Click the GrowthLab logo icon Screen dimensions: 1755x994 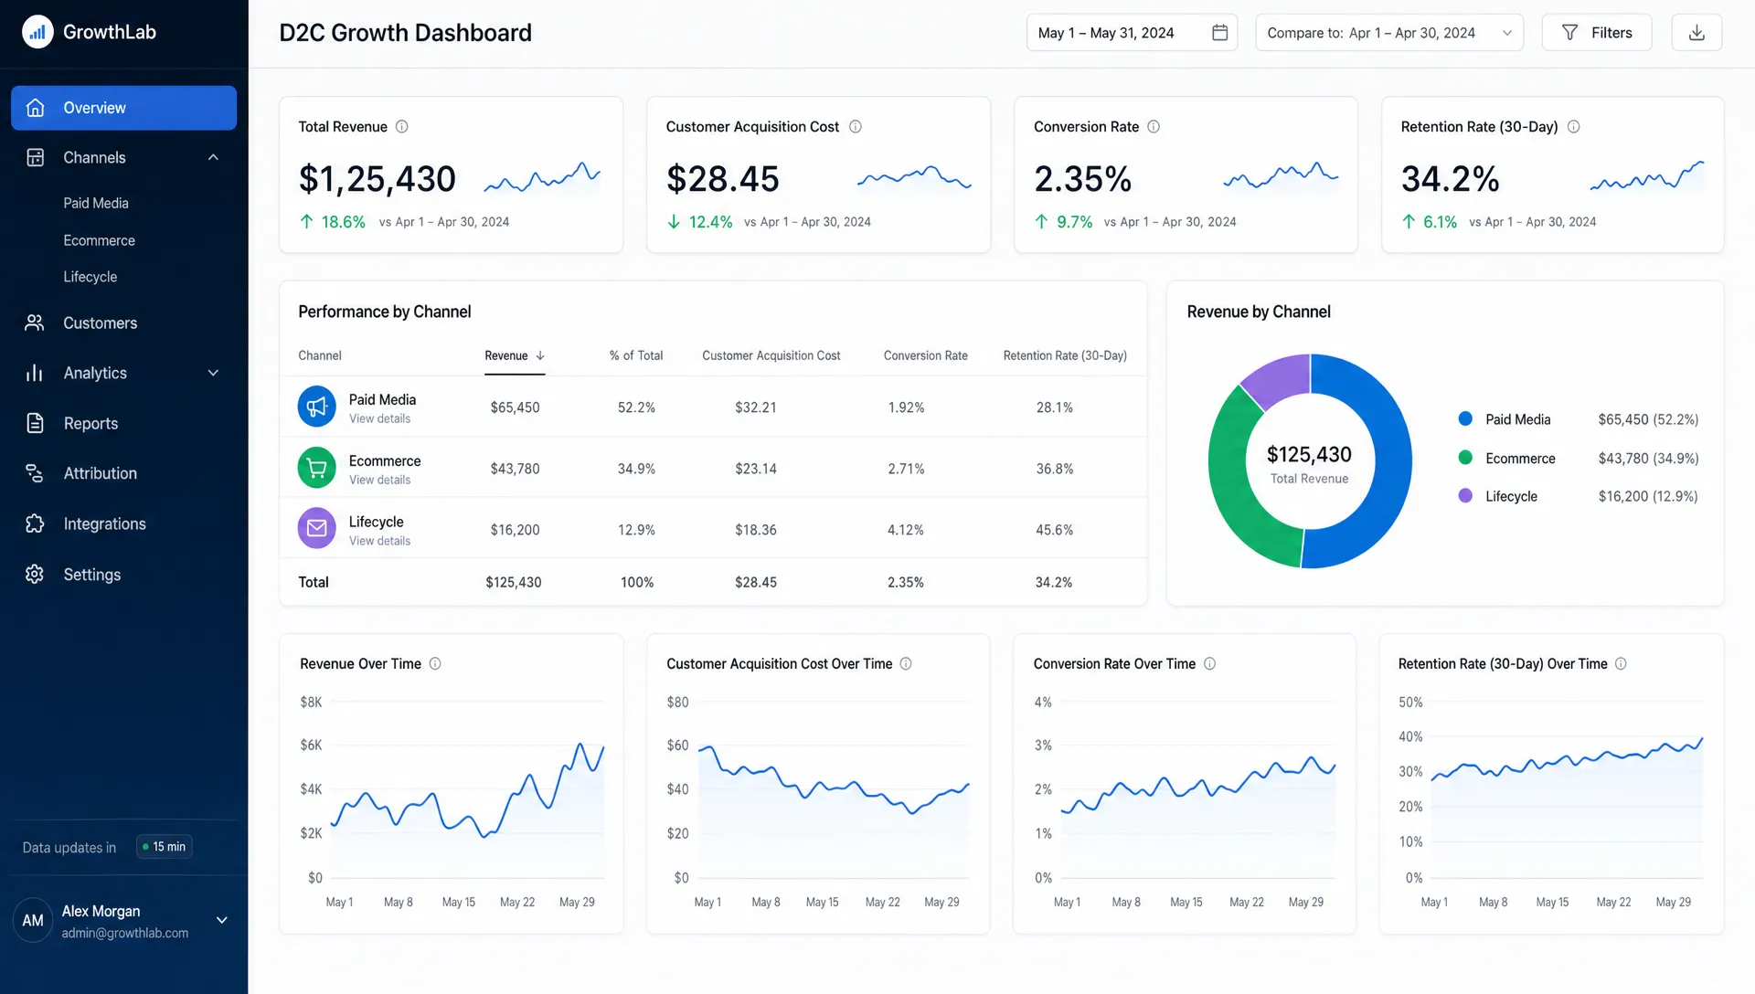point(37,32)
